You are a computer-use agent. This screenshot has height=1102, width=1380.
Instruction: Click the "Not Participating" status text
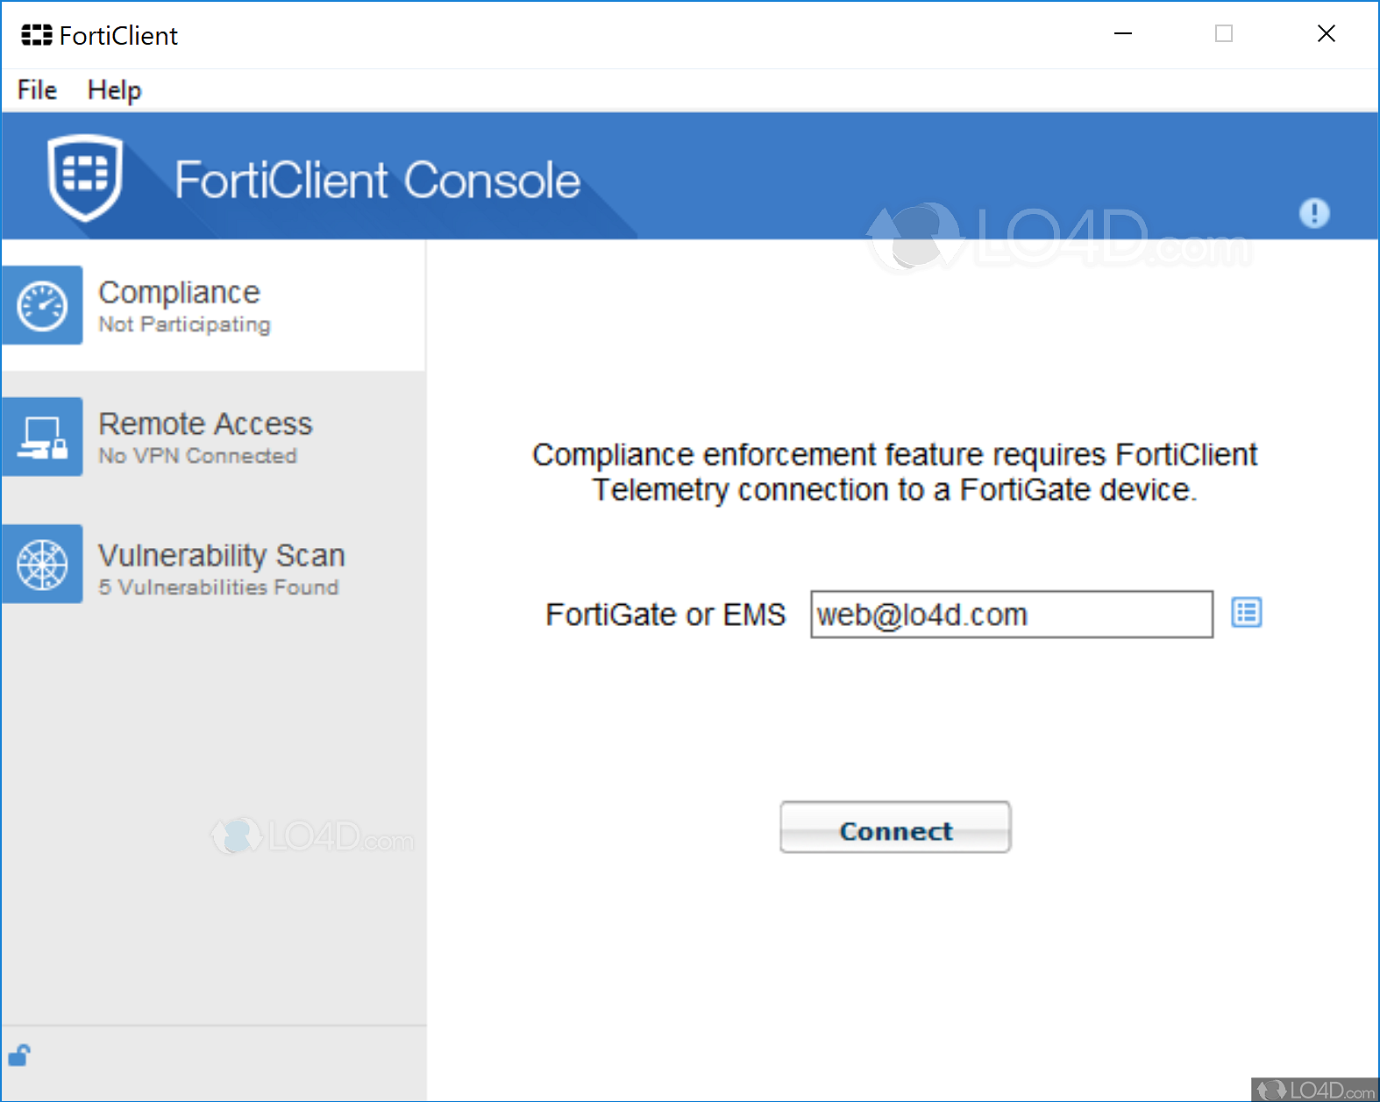pos(184,324)
